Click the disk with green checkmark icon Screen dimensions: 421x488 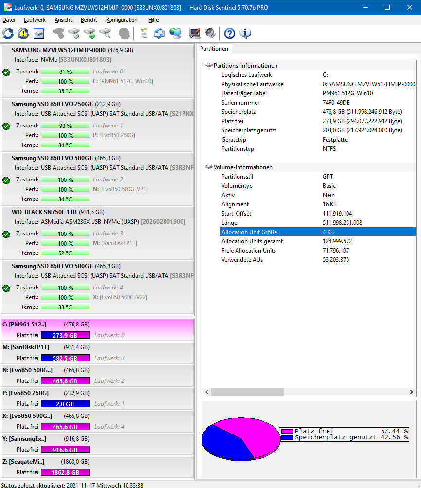(90, 33)
